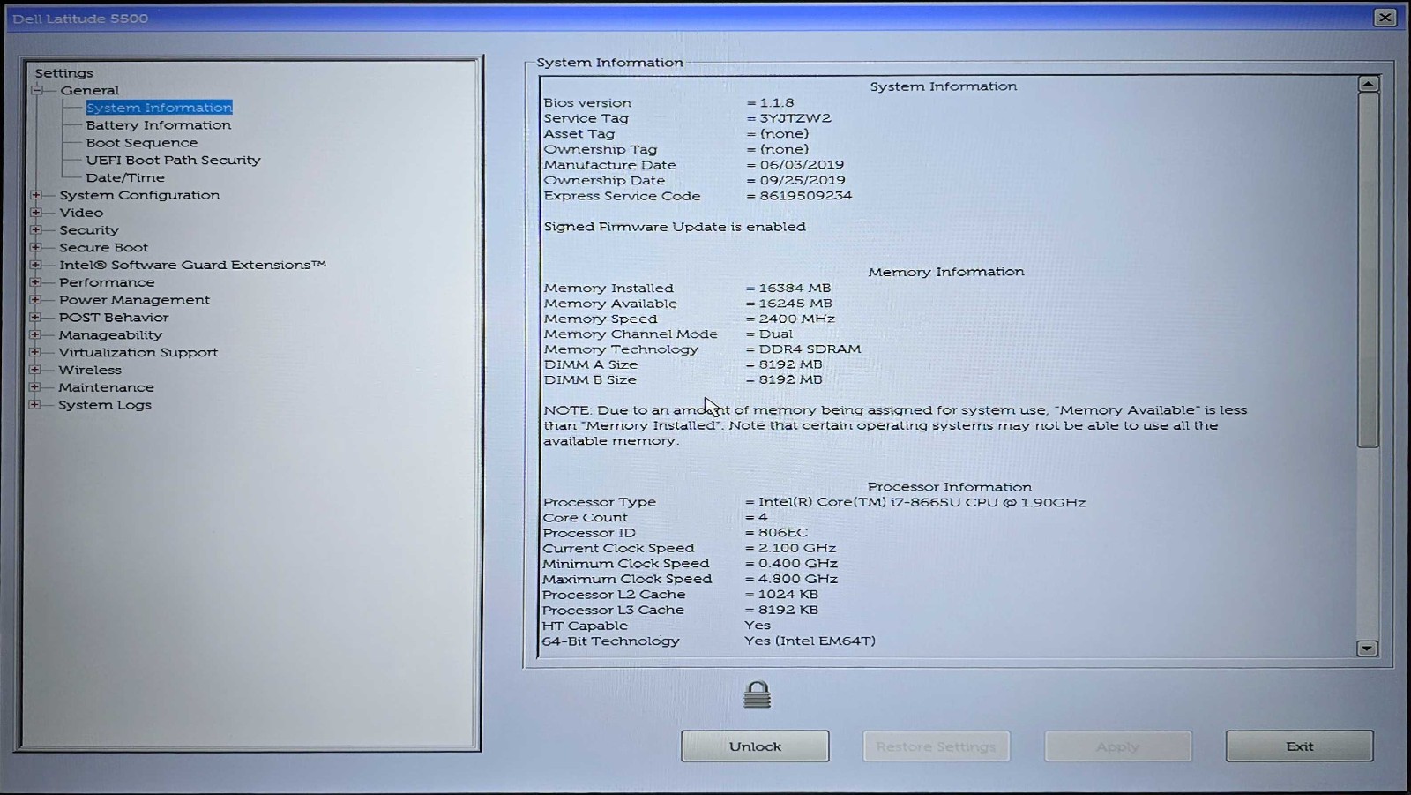
Task: Select the Maintenance category label
Action: tap(106, 386)
